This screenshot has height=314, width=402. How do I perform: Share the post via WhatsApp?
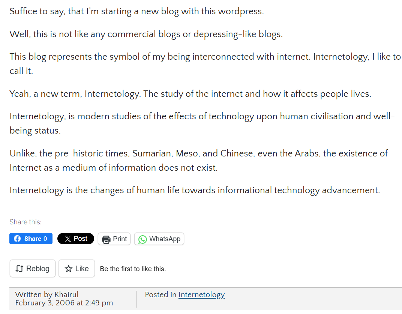point(159,239)
